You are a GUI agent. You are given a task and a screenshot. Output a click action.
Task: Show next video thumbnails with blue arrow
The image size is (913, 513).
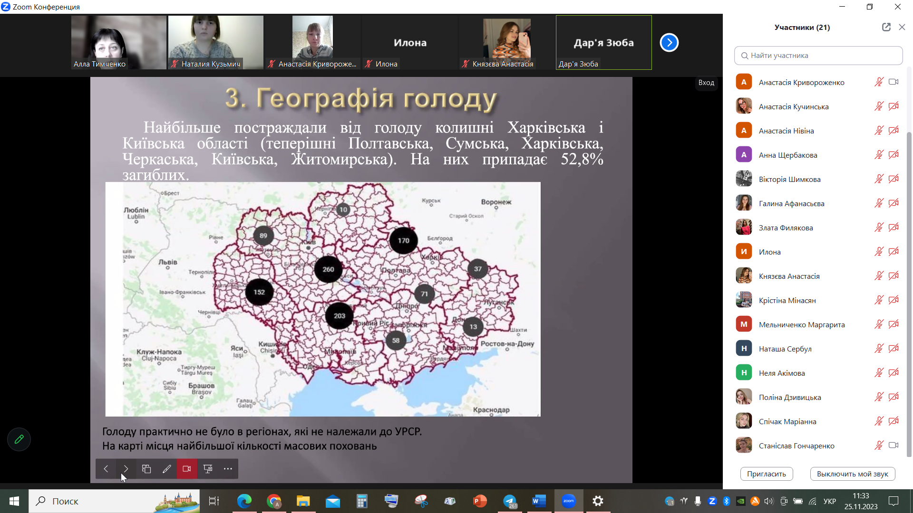[669, 43]
